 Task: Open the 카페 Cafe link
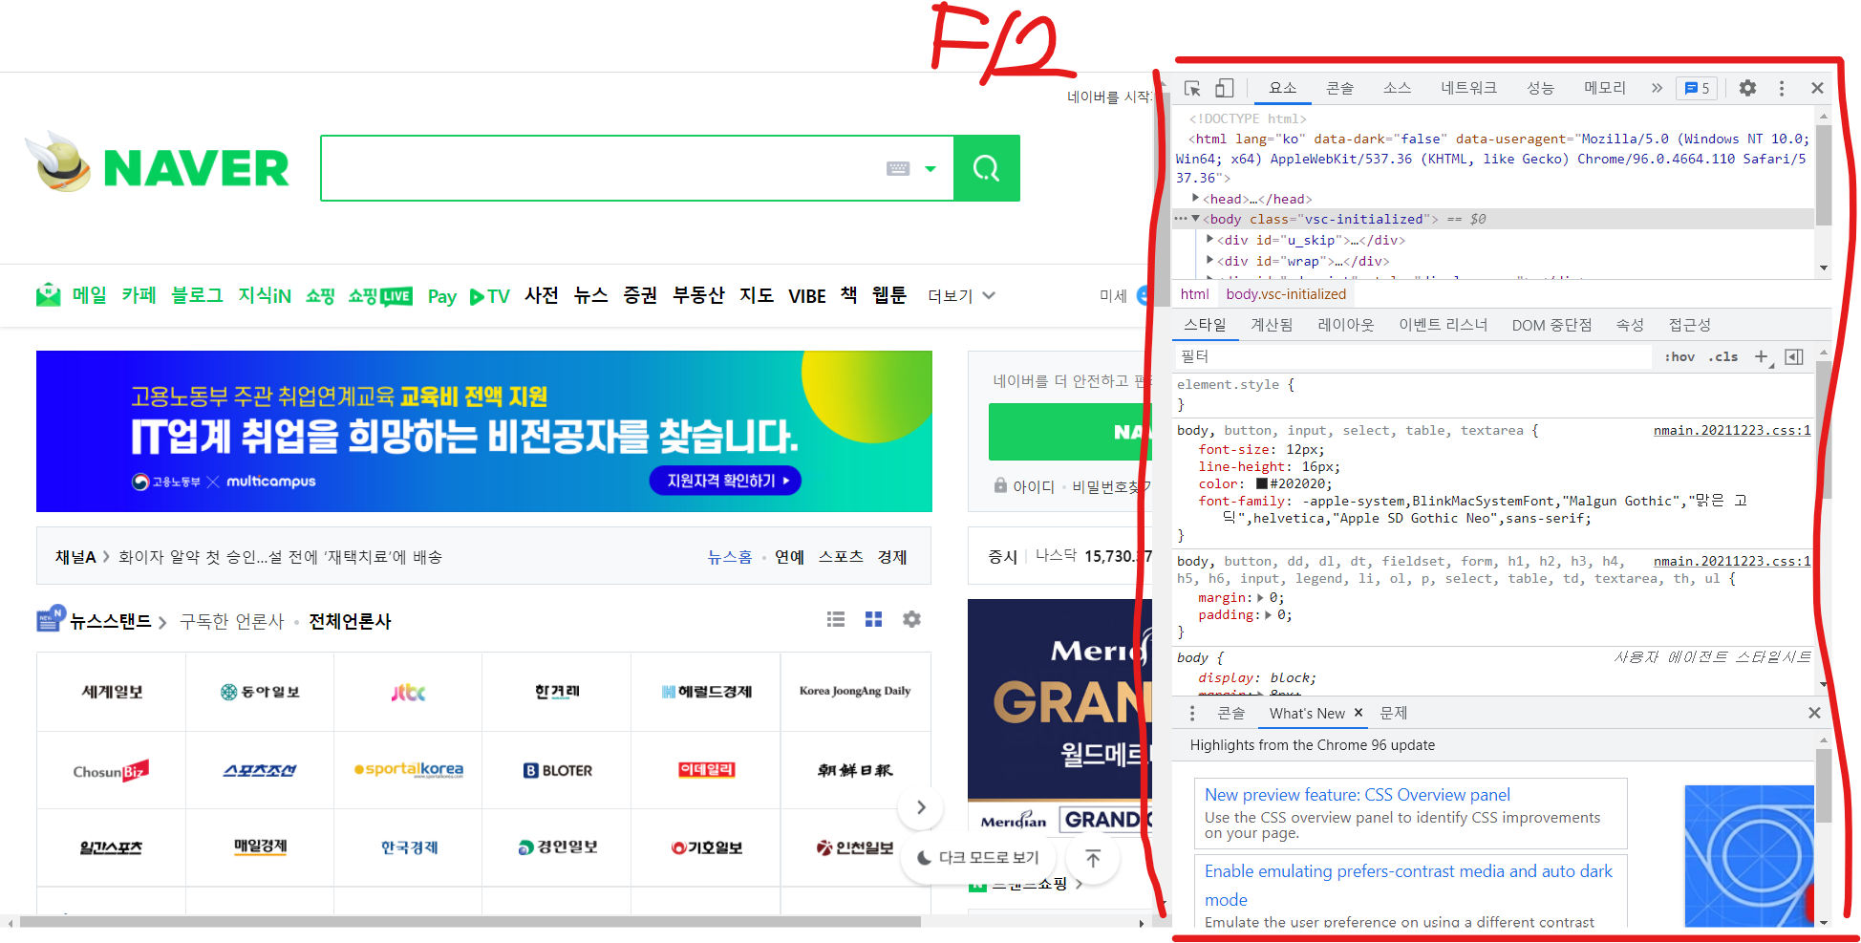coord(139,295)
